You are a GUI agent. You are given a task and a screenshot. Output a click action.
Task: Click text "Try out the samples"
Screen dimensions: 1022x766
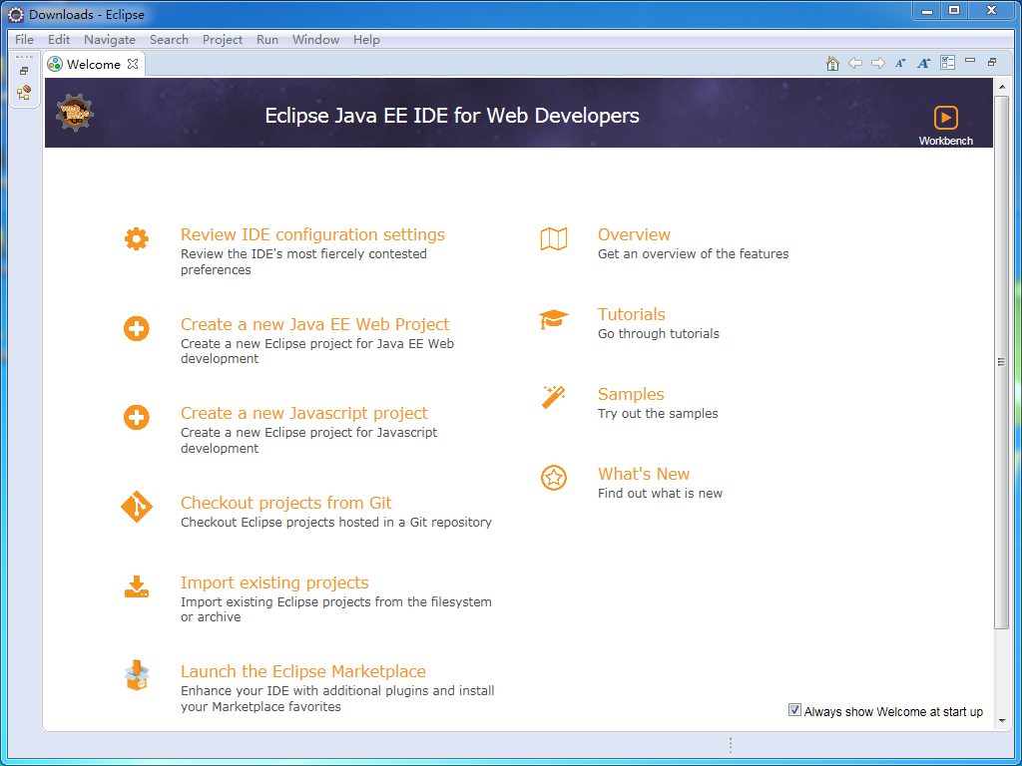tap(658, 414)
